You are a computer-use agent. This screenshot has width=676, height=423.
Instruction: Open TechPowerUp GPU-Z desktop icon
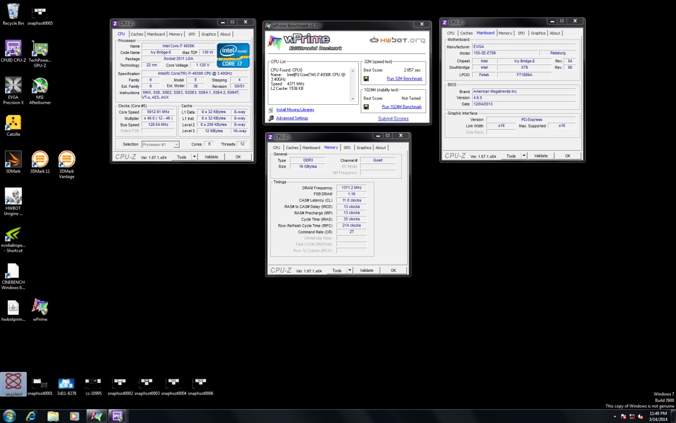tap(40, 49)
